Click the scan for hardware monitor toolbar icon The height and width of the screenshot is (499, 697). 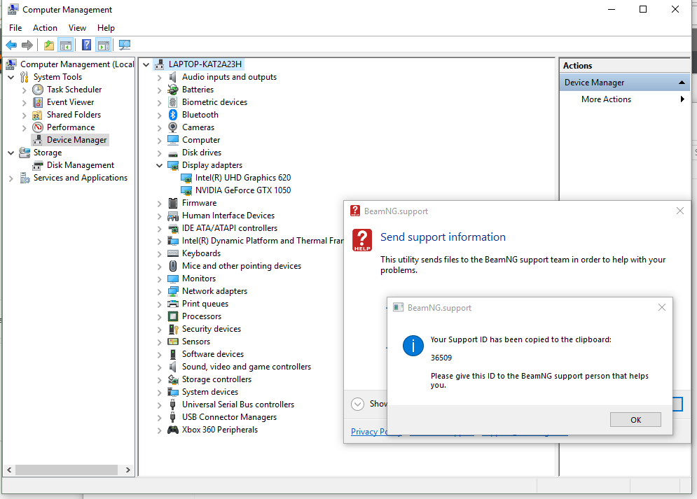point(125,45)
